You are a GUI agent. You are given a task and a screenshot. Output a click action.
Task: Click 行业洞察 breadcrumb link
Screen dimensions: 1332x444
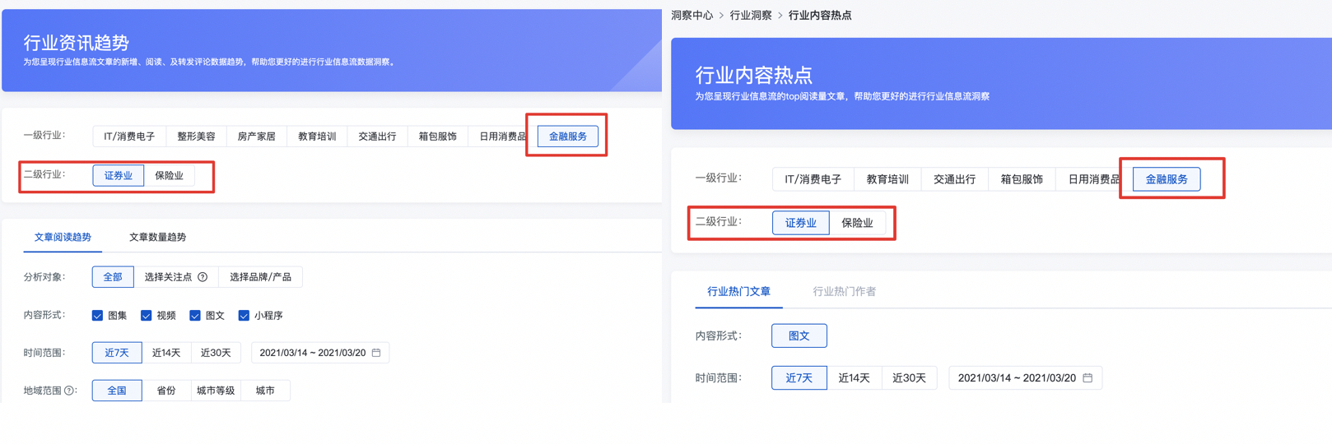tap(751, 15)
